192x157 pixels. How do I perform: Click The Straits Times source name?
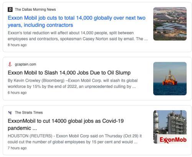tap(29, 112)
